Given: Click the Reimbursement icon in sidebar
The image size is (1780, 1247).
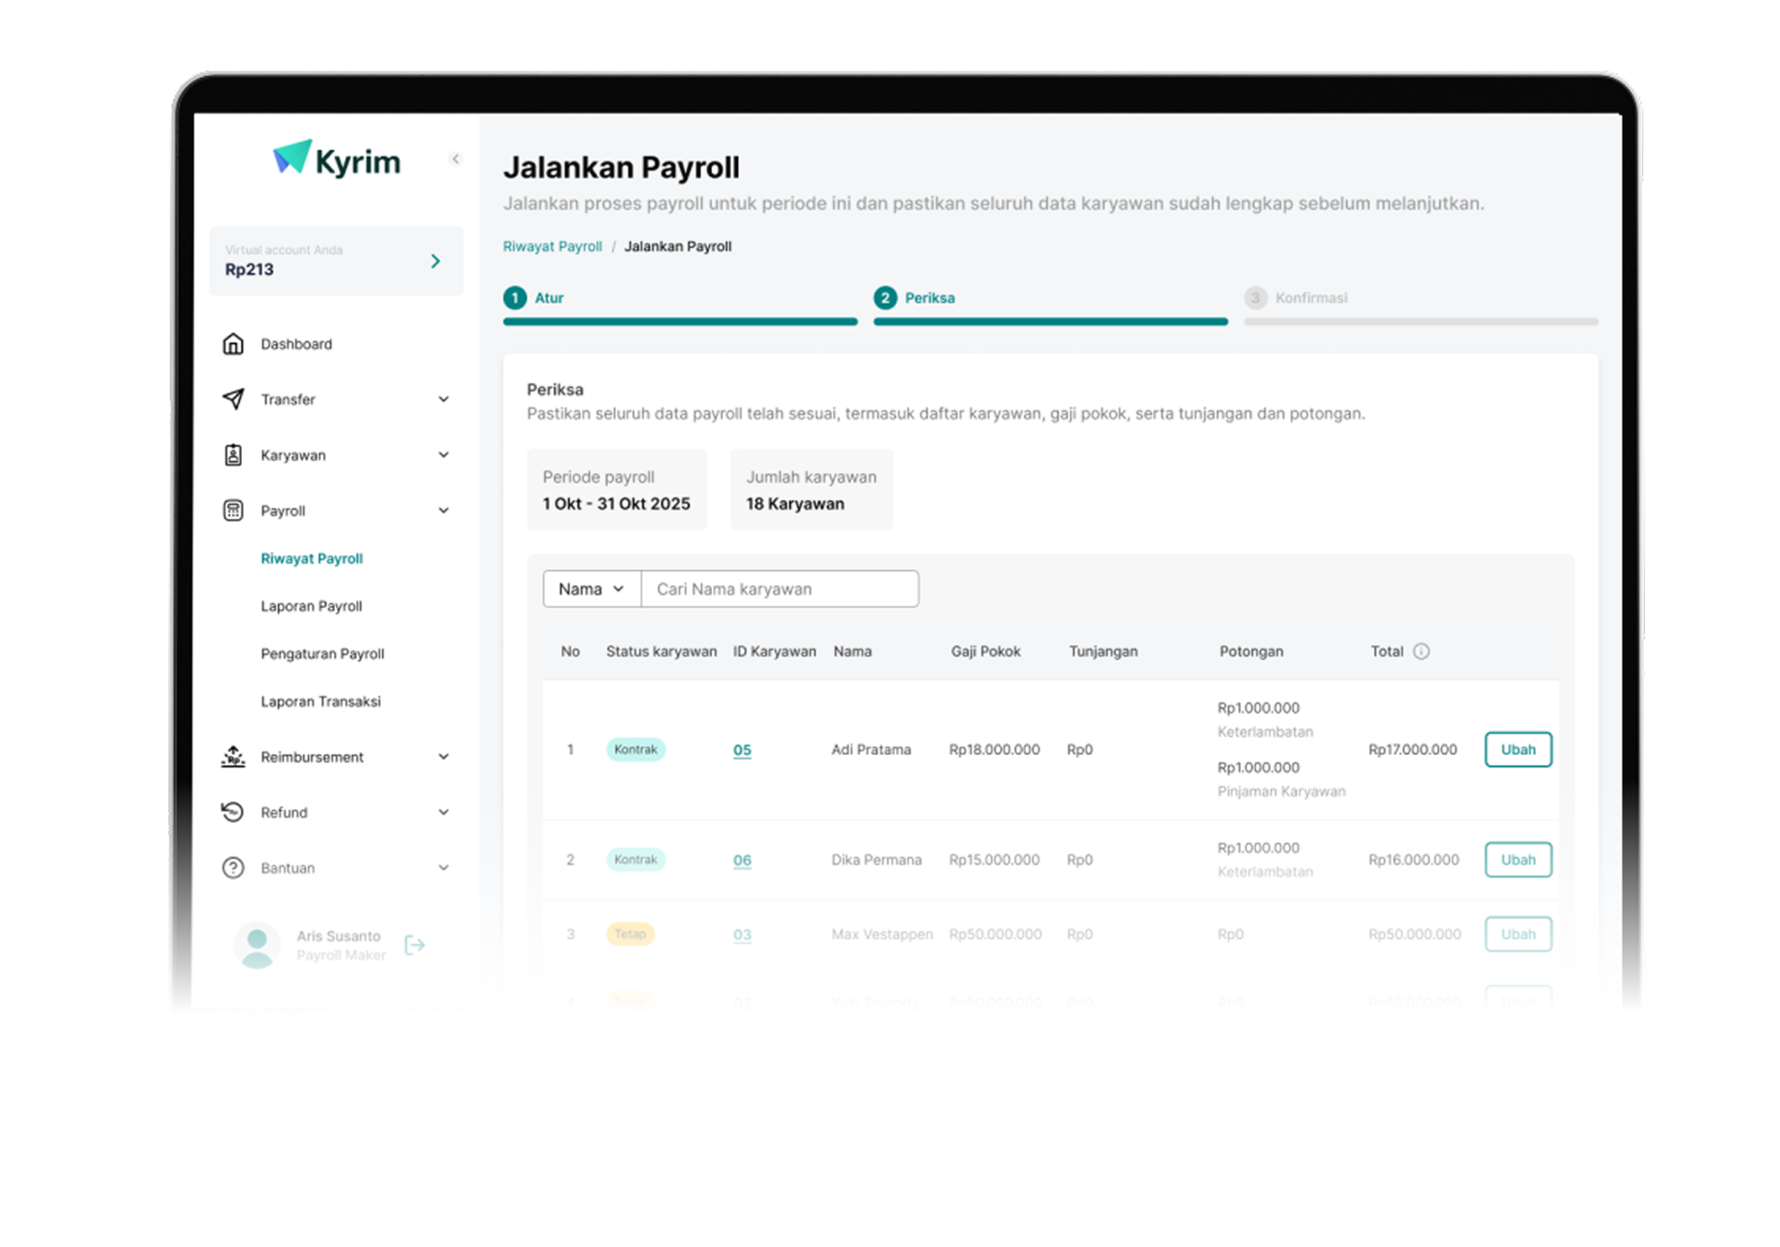Looking at the screenshot, I should coord(232,756).
